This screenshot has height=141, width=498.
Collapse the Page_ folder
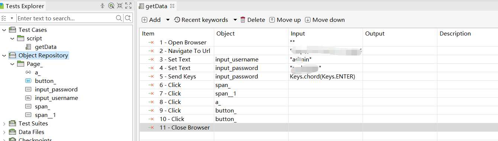(x=12, y=64)
